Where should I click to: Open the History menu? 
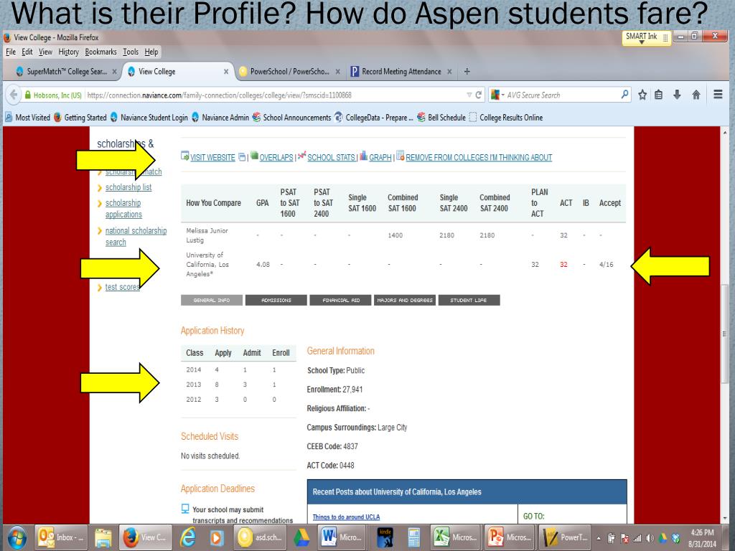pos(68,52)
